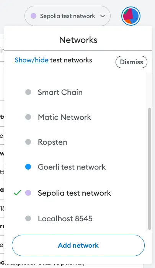This screenshot has width=155, height=268.
Task: Open the Show/hide test networks link
Action: click(32, 60)
